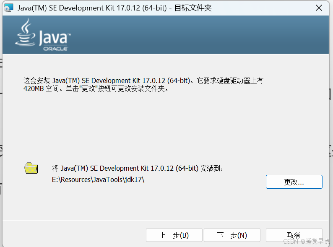
Task: Go back with 上一步(B) button
Action: (174, 235)
